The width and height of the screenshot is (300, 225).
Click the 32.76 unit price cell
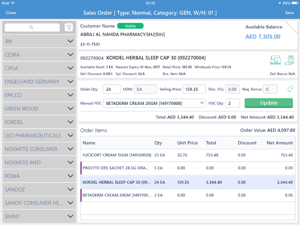[182, 155]
